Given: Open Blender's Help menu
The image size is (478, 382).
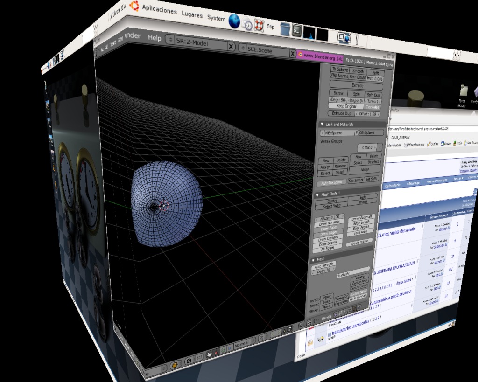Looking at the screenshot, I should click(x=155, y=37).
